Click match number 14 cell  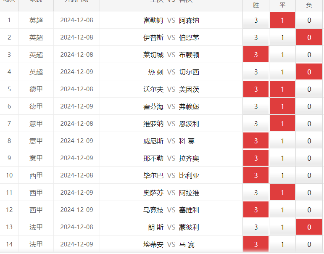[x=9, y=244]
